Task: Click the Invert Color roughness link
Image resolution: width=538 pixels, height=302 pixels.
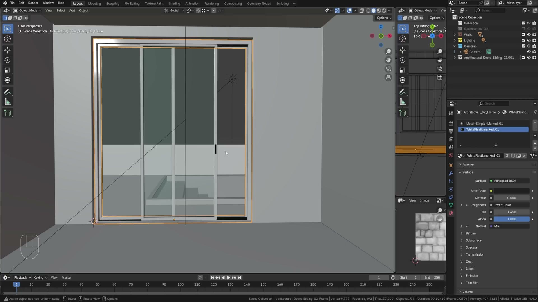Action: tap(509, 205)
